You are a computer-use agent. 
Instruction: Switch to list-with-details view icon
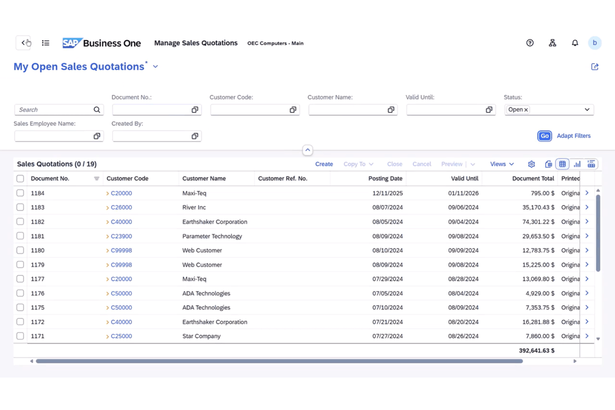[x=591, y=164]
